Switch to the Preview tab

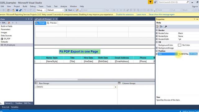click(52, 23)
